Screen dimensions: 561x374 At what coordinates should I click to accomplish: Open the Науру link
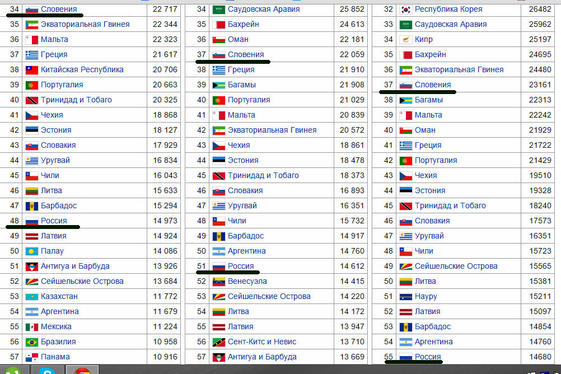[426, 297]
